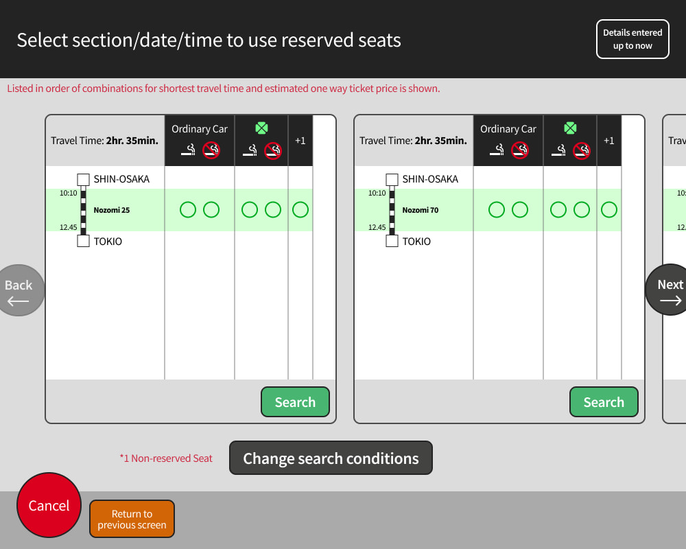This screenshot has width=686, height=549.
Task: Click no-smoking icon under Green Car, Nozomi 70 card
Action: click(582, 150)
